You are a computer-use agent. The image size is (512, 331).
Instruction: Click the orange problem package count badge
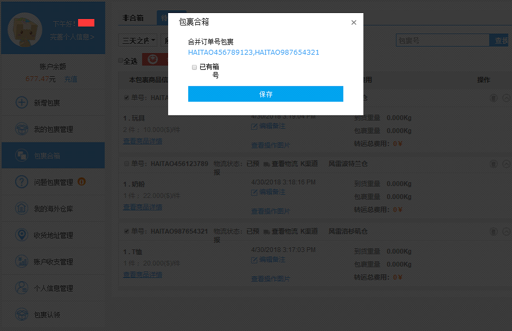[82, 181]
